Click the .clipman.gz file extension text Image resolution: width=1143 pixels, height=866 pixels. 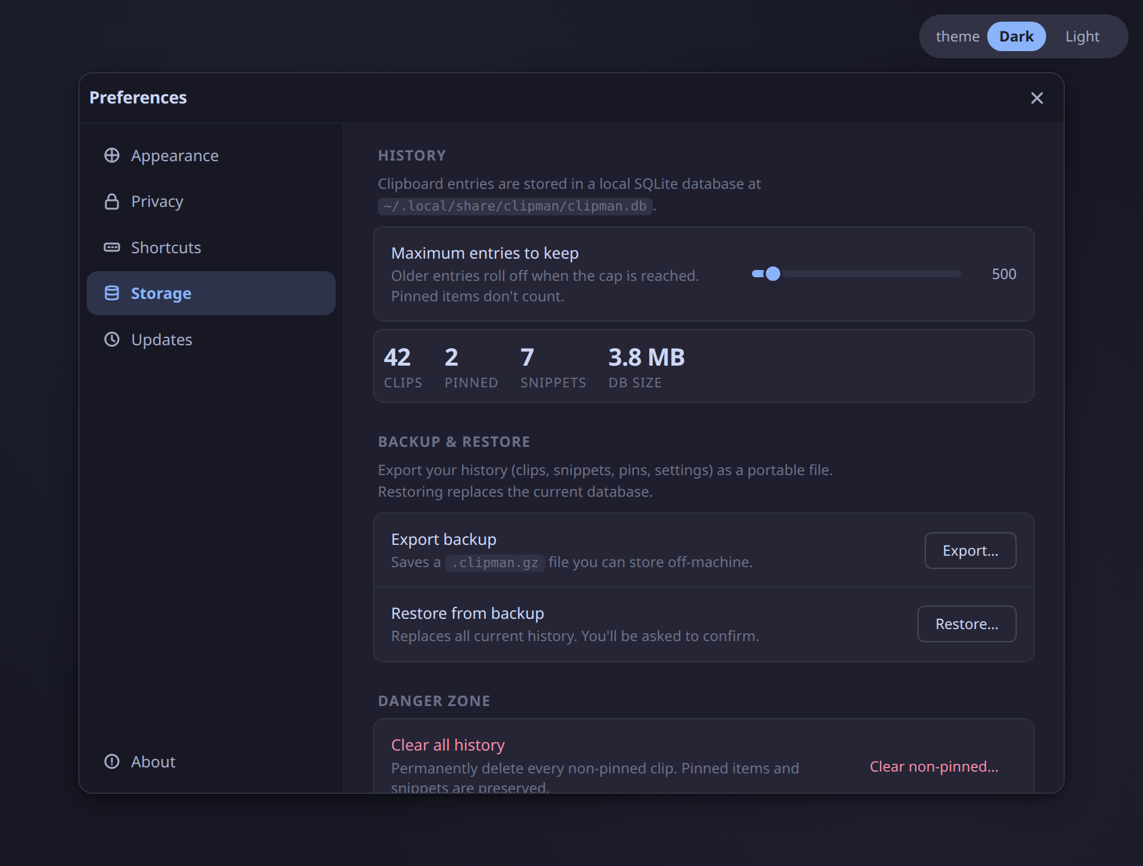[x=494, y=563]
